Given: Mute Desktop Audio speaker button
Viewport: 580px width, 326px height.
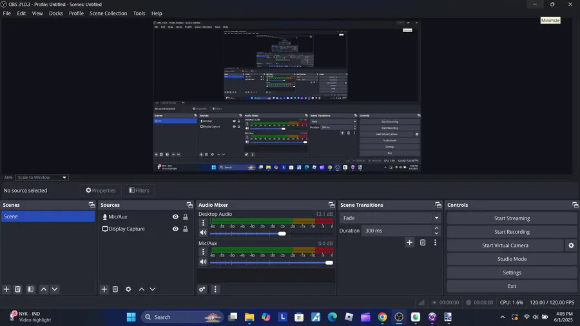Looking at the screenshot, I should coord(203,233).
